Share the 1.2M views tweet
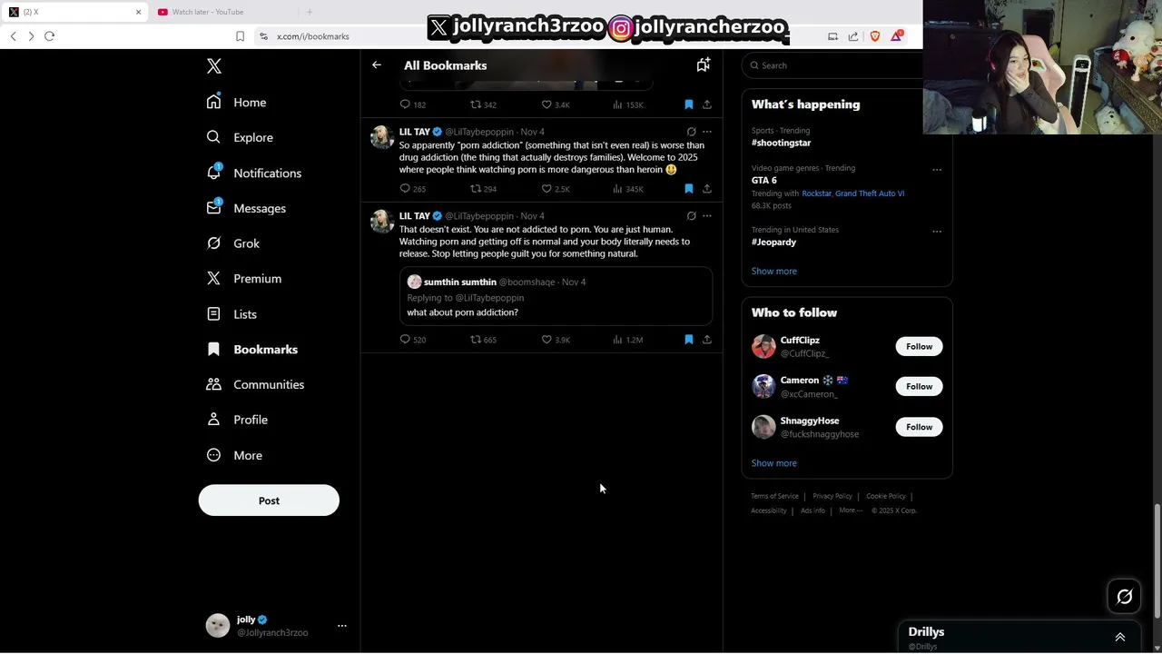Image resolution: width=1162 pixels, height=654 pixels. [707, 340]
